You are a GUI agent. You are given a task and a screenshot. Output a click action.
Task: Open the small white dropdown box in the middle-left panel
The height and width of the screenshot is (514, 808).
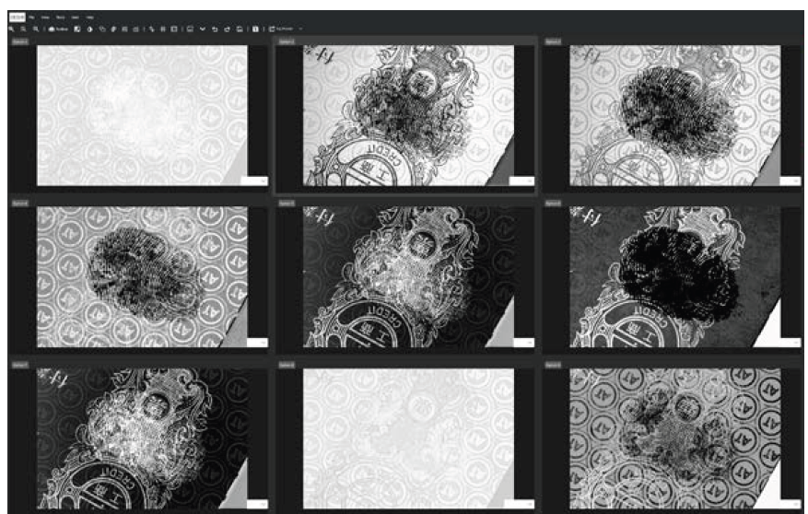coord(257,343)
